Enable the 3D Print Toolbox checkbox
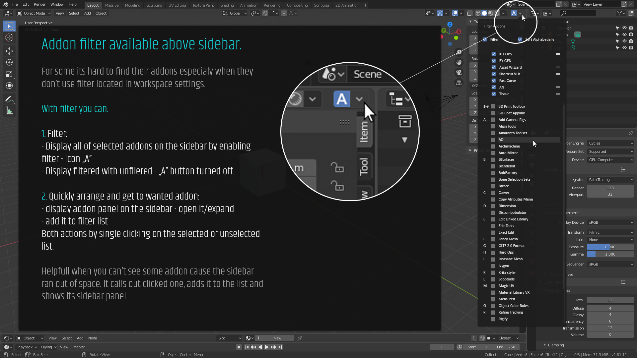 coord(493,106)
